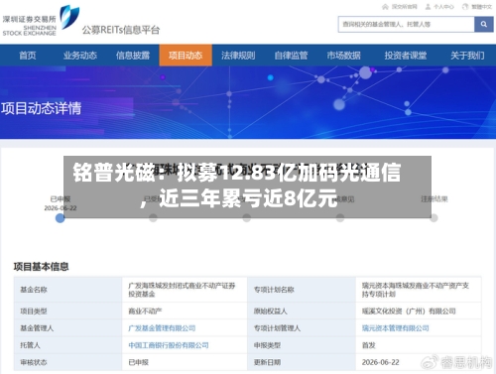This screenshot has width=496, height=374.
Task: Visit 投资者课堂 section
Action: 406,56
